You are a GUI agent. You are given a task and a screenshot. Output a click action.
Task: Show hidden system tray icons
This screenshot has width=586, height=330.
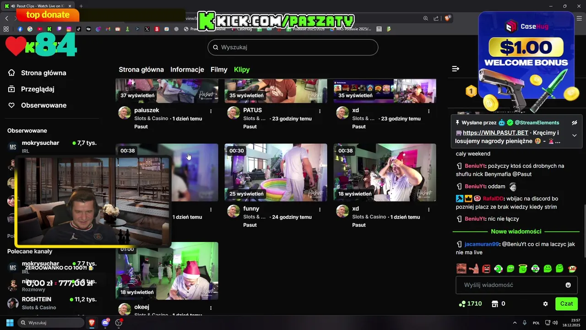(x=515, y=323)
